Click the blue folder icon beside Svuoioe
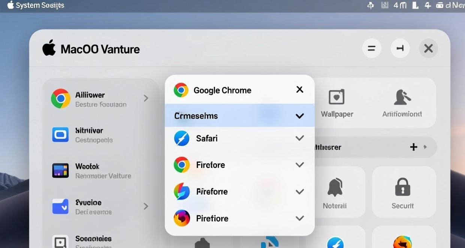Viewport: 465px width, 248px height. (x=60, y=206)
